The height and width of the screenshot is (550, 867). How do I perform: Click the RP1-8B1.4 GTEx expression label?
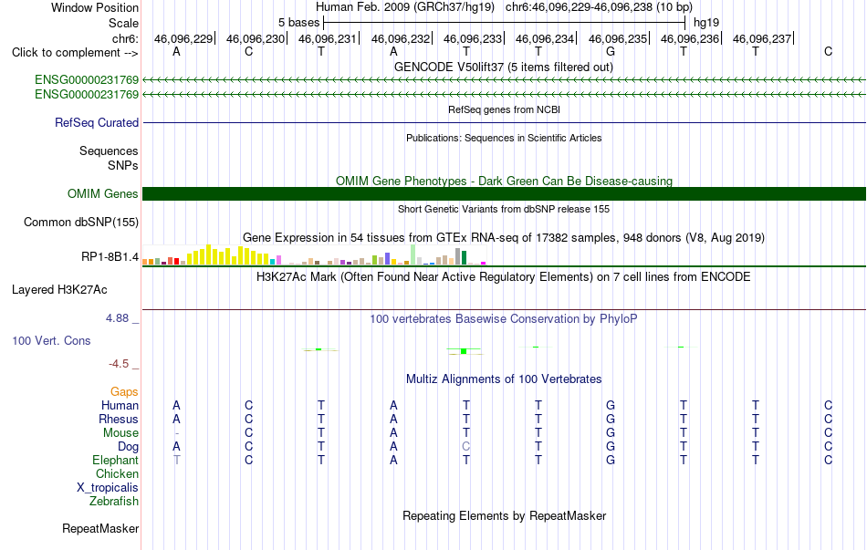pyautogui.click(x=110, y=256)
